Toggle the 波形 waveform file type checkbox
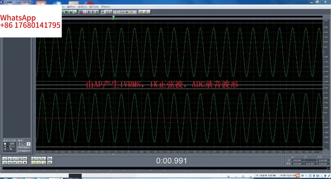The width and height of the screenshot is (331, 179). (5, 144)
